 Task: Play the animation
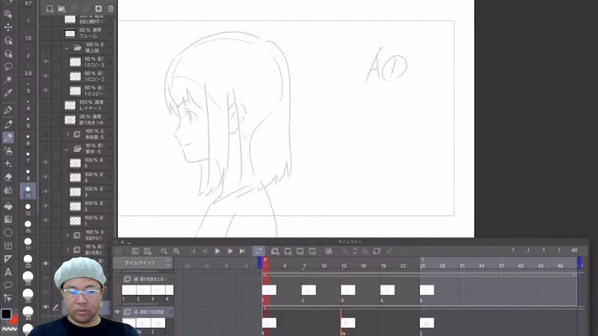217,251
